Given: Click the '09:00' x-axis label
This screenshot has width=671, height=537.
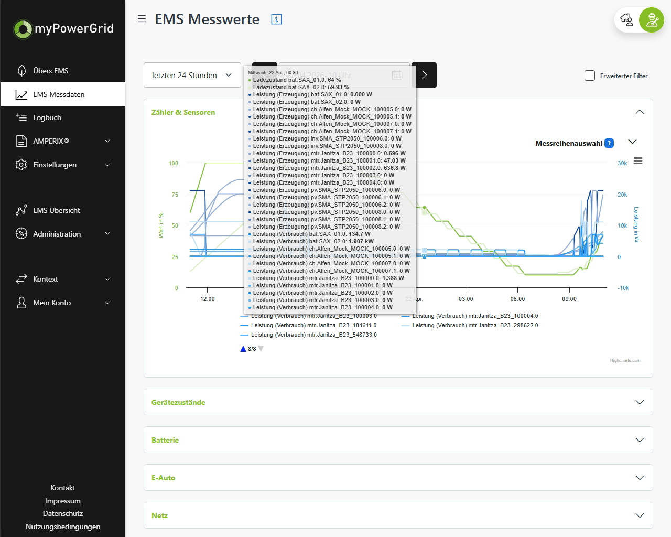Looking at the screenshot, I should coord(569,299).
